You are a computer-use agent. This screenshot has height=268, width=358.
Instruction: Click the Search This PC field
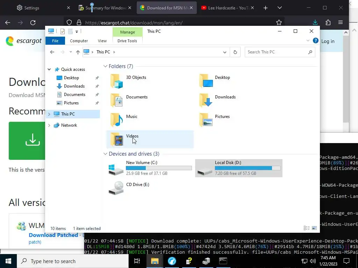click(x=280, y=52)
